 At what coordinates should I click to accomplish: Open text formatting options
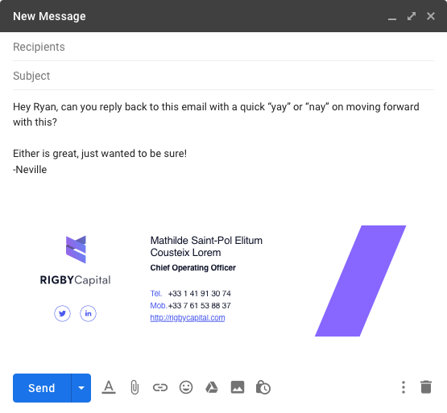tap(109, 387)
